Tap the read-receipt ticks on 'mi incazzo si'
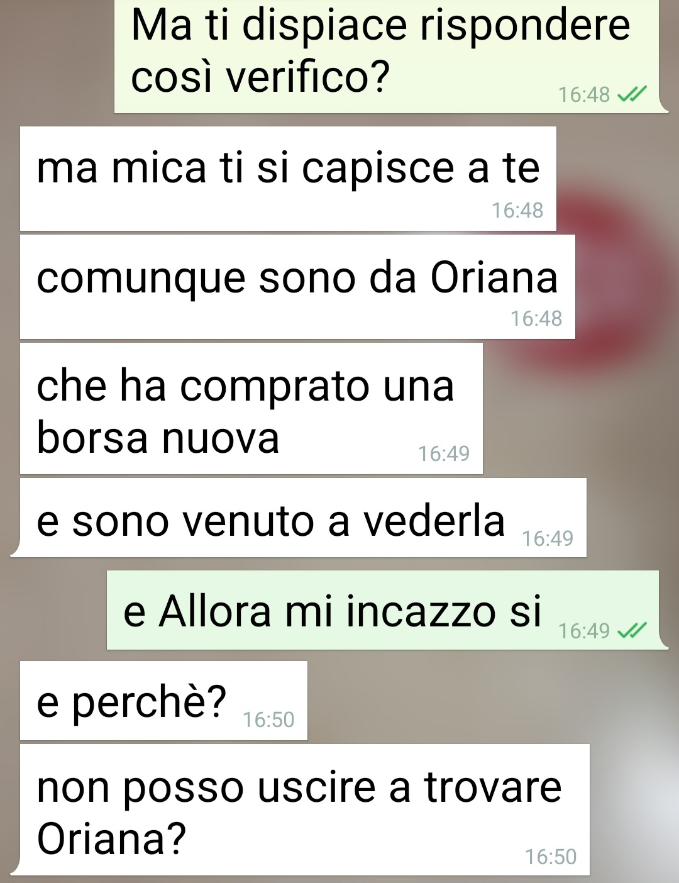The width and height of the screenshot is (679, 883). coord(632,630)
